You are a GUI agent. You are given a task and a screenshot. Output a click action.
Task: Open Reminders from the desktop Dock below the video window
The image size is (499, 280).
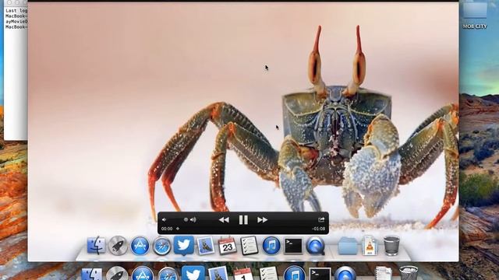pos(268,274)
